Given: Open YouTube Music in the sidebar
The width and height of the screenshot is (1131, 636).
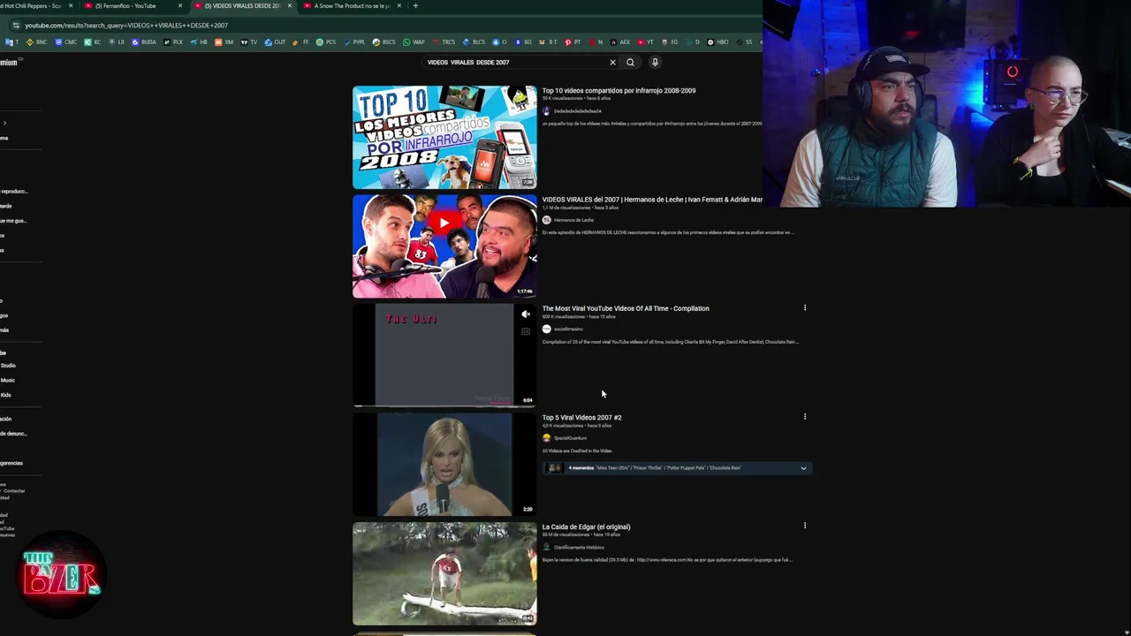Looking at the screenshot, I should 8,380.
